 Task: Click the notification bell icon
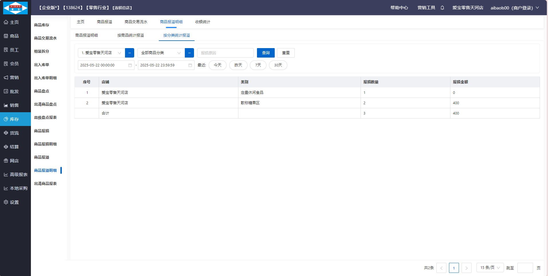pyautogui.click(x=442, y=8)
